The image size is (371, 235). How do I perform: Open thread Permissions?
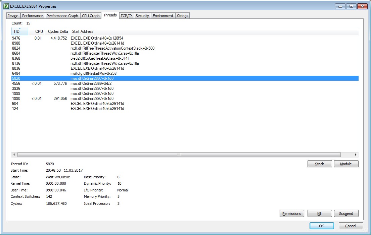(x=292, y=214)
